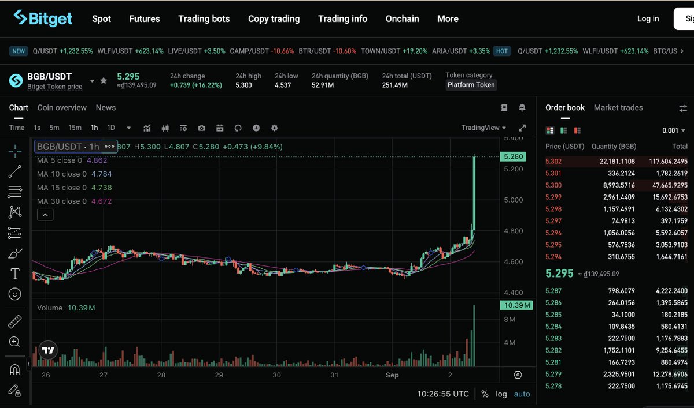The width and height of the screenshot is (694, 408).
Task: Show both asks and bids view
Action: (x=550, y=130)
